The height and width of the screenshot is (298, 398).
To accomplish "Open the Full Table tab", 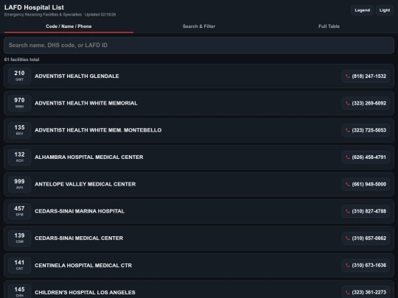I will click(329, 26).
